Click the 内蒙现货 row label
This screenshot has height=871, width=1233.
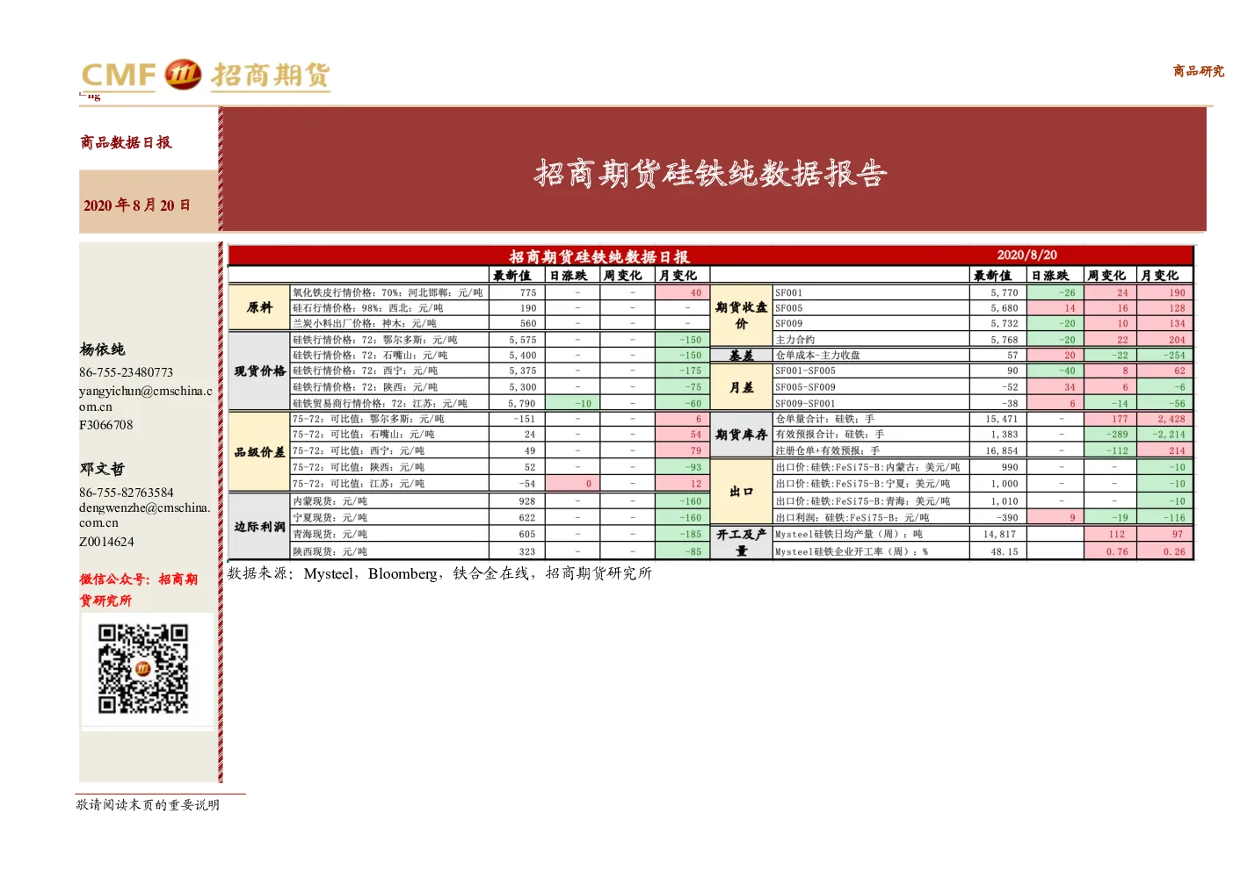pyautogui.click(x=330, y=501)
